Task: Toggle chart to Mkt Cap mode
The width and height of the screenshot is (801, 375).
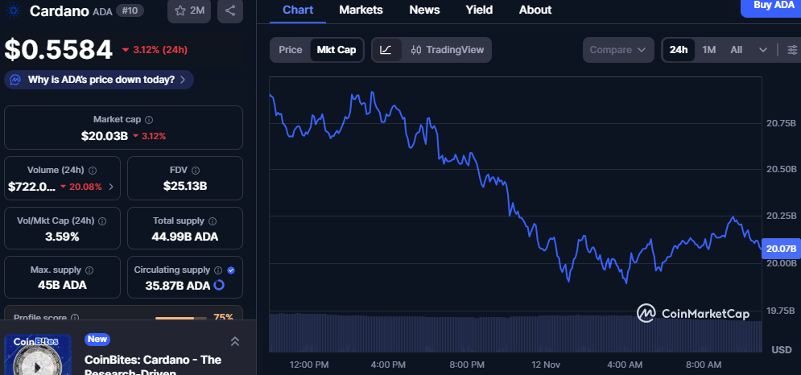Action: 337,50
